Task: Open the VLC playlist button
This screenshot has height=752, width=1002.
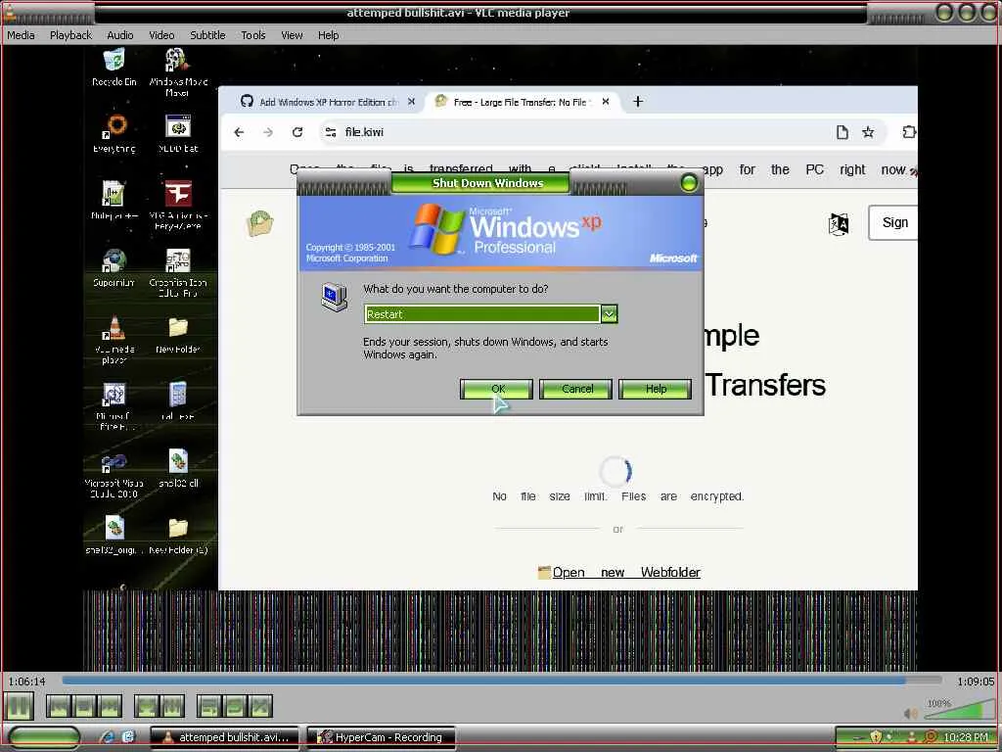Action: (x=209, y=707)
